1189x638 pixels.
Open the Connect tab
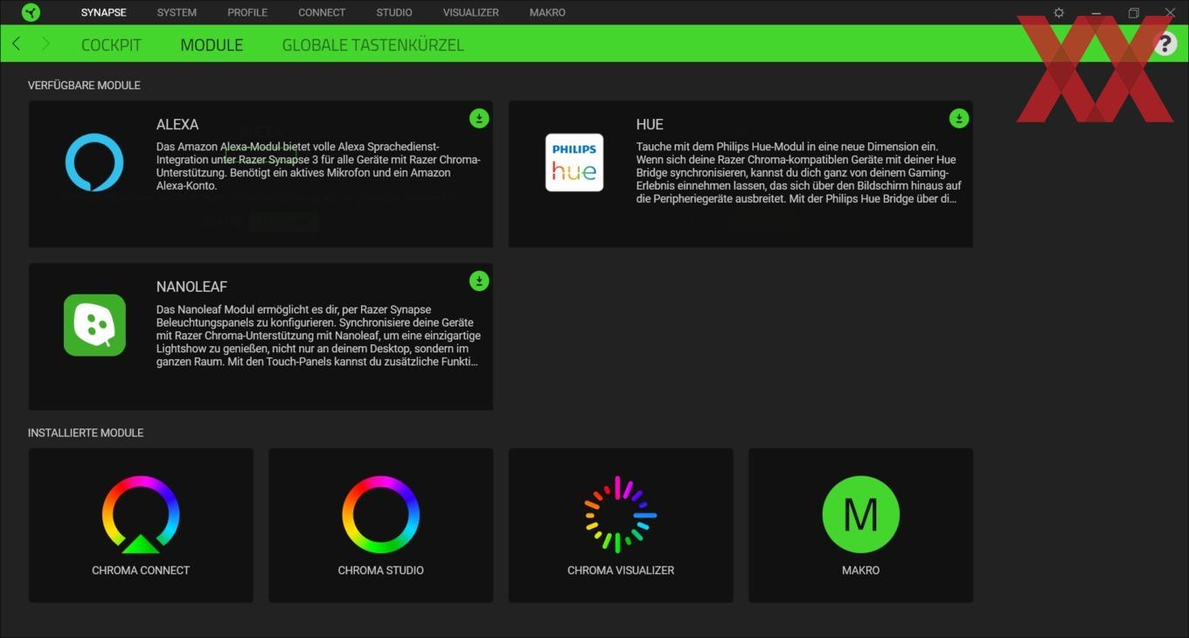pyautogui.click(x=322, y=12)
